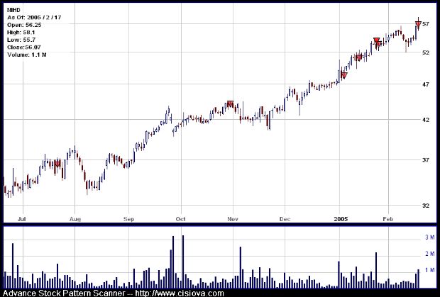Click the 'Advance Stock Pattern Scanner' footer text
The height and width of the screenshot is (297, 440).
64,293
